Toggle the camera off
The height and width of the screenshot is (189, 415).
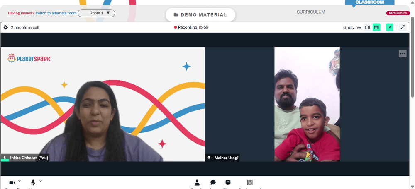[12, 183]
